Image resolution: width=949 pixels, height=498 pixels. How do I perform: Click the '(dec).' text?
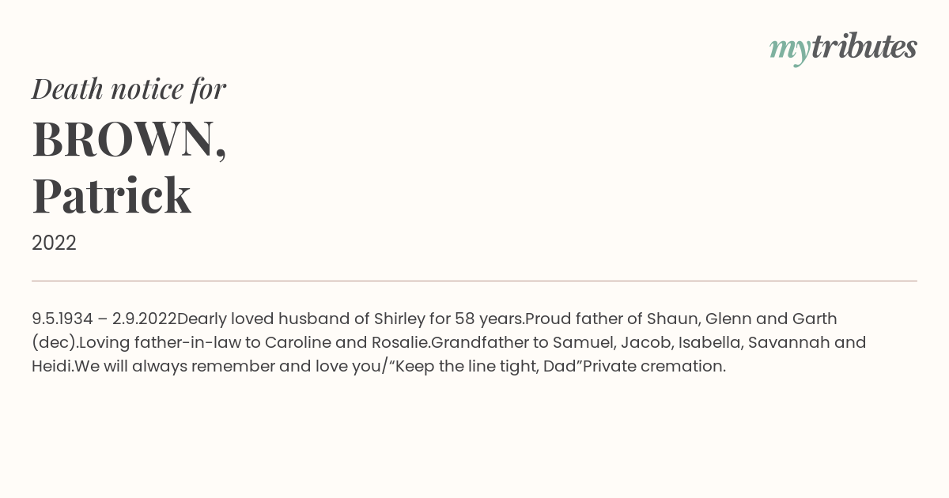[x=55, y=343]
